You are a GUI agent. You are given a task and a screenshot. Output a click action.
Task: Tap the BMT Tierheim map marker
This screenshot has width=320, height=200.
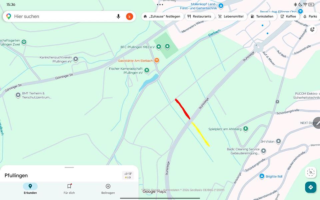pyautogui.click(x=18, y=95)
